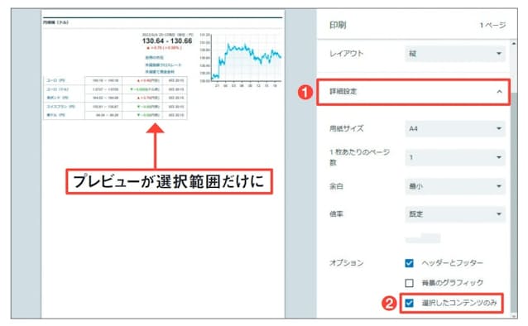528x326 pixels.
Task: Open the 余白 dropdown showing 最小
Action: (455, 186)
